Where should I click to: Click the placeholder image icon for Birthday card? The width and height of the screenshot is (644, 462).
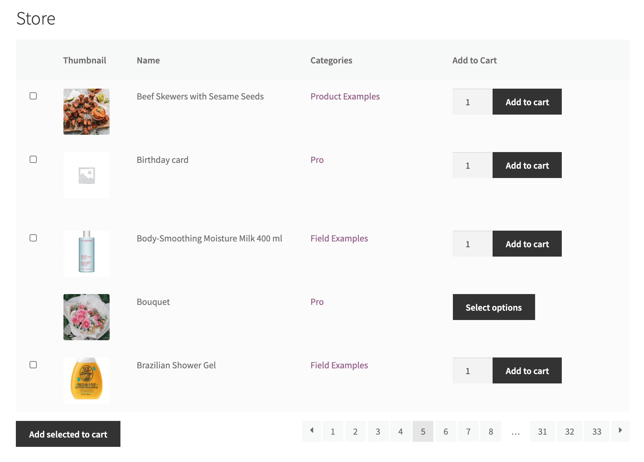point(87,175)
